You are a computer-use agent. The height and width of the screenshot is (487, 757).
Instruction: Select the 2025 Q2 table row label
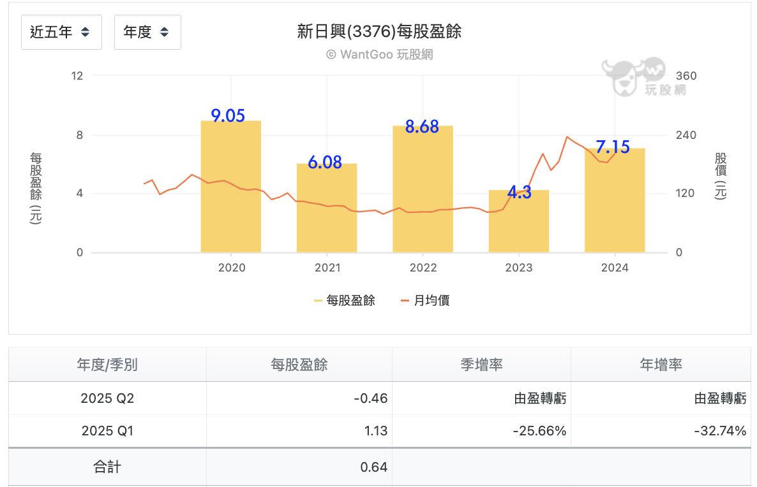click(107, 398)
